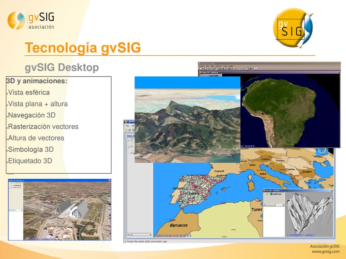Screen dimensions: 346x259
Task: Click the 3D city building image
Action: [67, 211]
